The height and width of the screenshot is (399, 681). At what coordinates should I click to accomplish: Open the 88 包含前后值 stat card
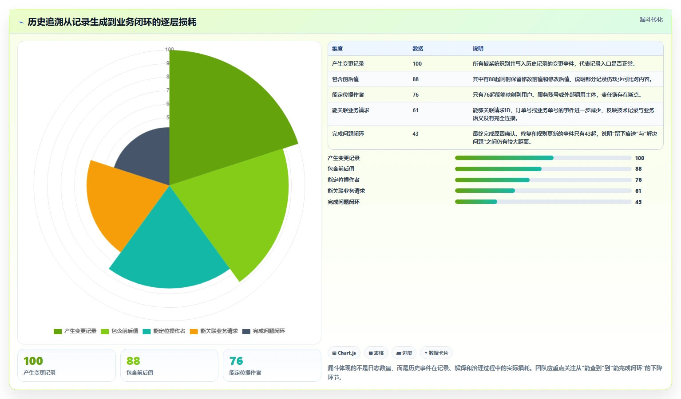tap(169, 365)
